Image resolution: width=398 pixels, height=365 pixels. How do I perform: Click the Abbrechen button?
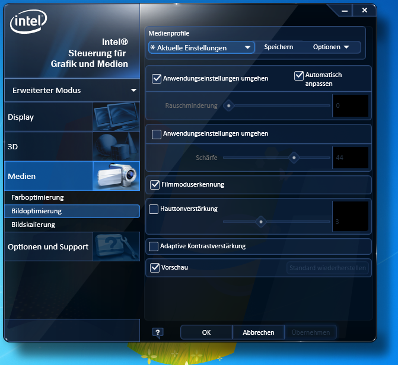[x=259, y=332]
